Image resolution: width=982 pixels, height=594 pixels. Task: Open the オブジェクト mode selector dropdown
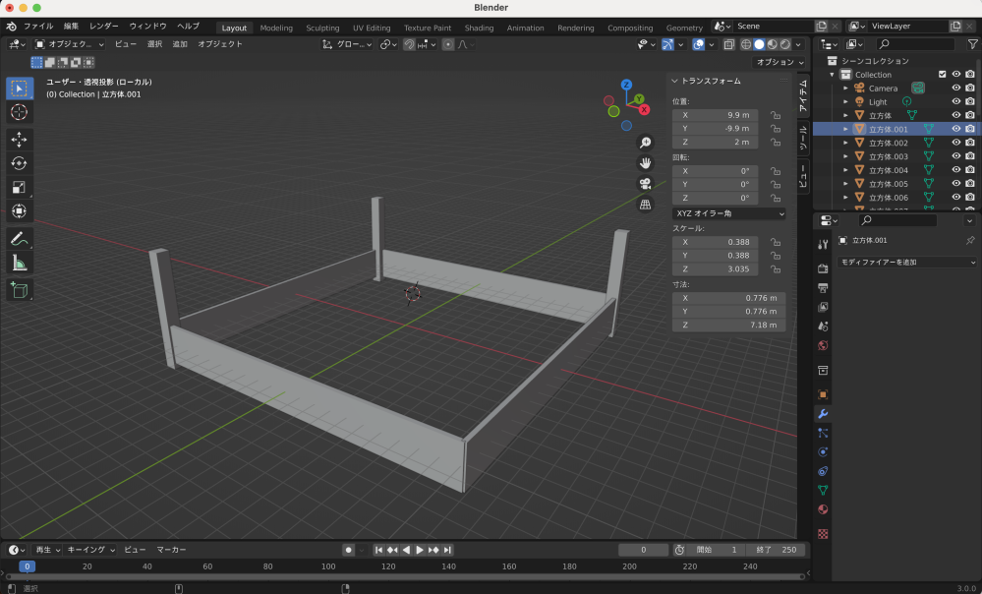coord(70,44)
